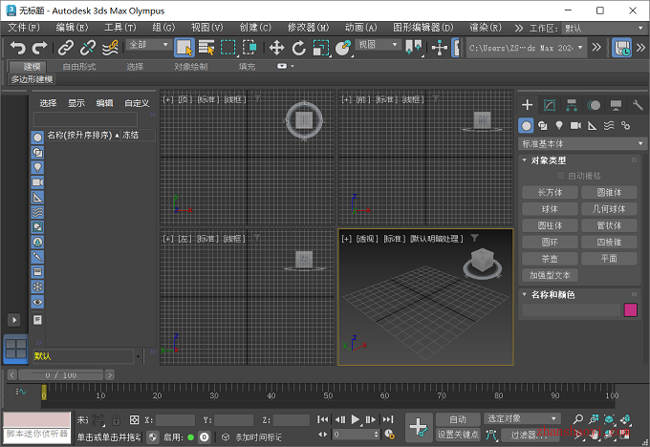Open the 视图 coordinate system dropdown
The width and height of the screenshot is (650, 447).
(379, 45)
